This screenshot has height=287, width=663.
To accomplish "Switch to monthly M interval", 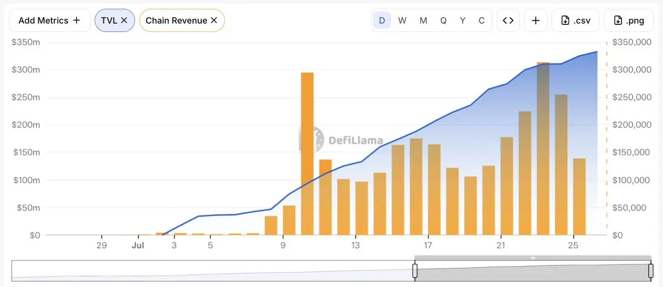I will coord(423,20).
